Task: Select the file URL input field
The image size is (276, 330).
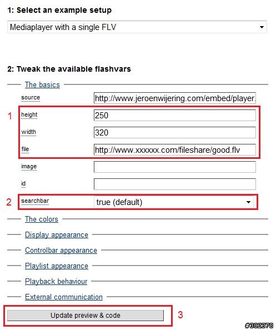Action: 175,150
